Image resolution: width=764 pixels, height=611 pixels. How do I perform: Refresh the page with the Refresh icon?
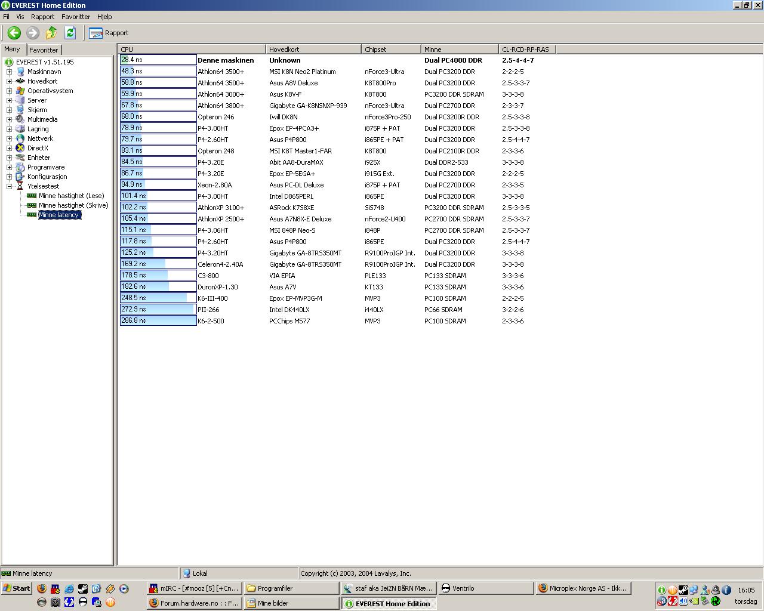point(70,33)
